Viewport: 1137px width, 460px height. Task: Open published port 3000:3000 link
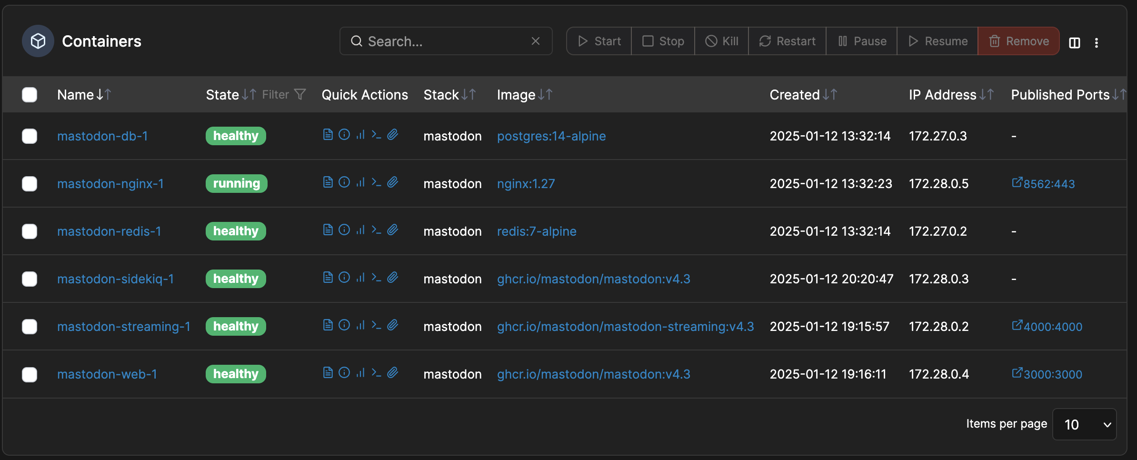pyautogui.click(x=1047, y=374)
